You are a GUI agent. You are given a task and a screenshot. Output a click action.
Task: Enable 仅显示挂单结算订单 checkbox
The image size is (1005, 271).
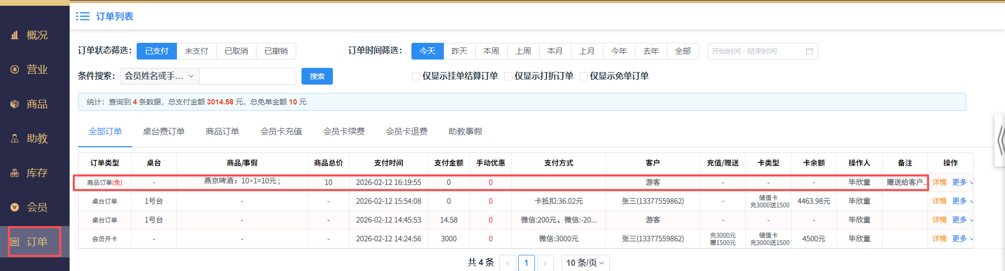tap(416, 76)
